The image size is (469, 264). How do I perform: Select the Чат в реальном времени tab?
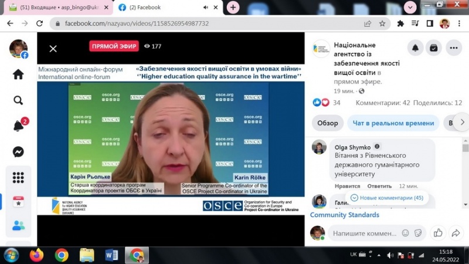(393, 123)
